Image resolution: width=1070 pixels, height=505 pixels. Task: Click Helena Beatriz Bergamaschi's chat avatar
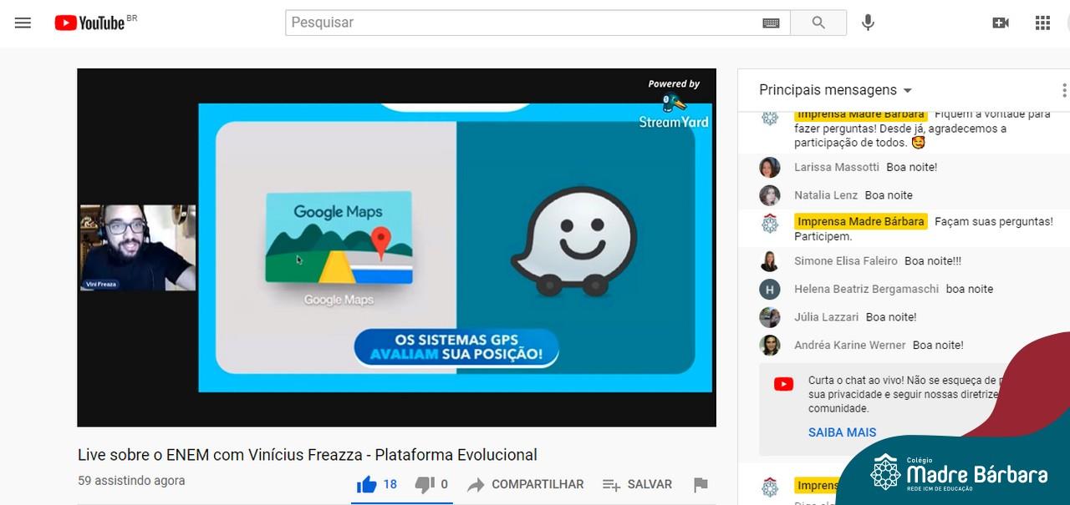769,289
